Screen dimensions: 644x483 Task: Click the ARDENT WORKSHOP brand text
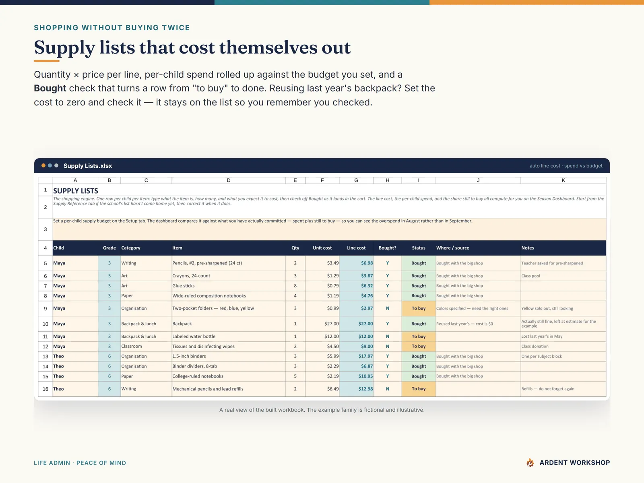coord(575,462)
